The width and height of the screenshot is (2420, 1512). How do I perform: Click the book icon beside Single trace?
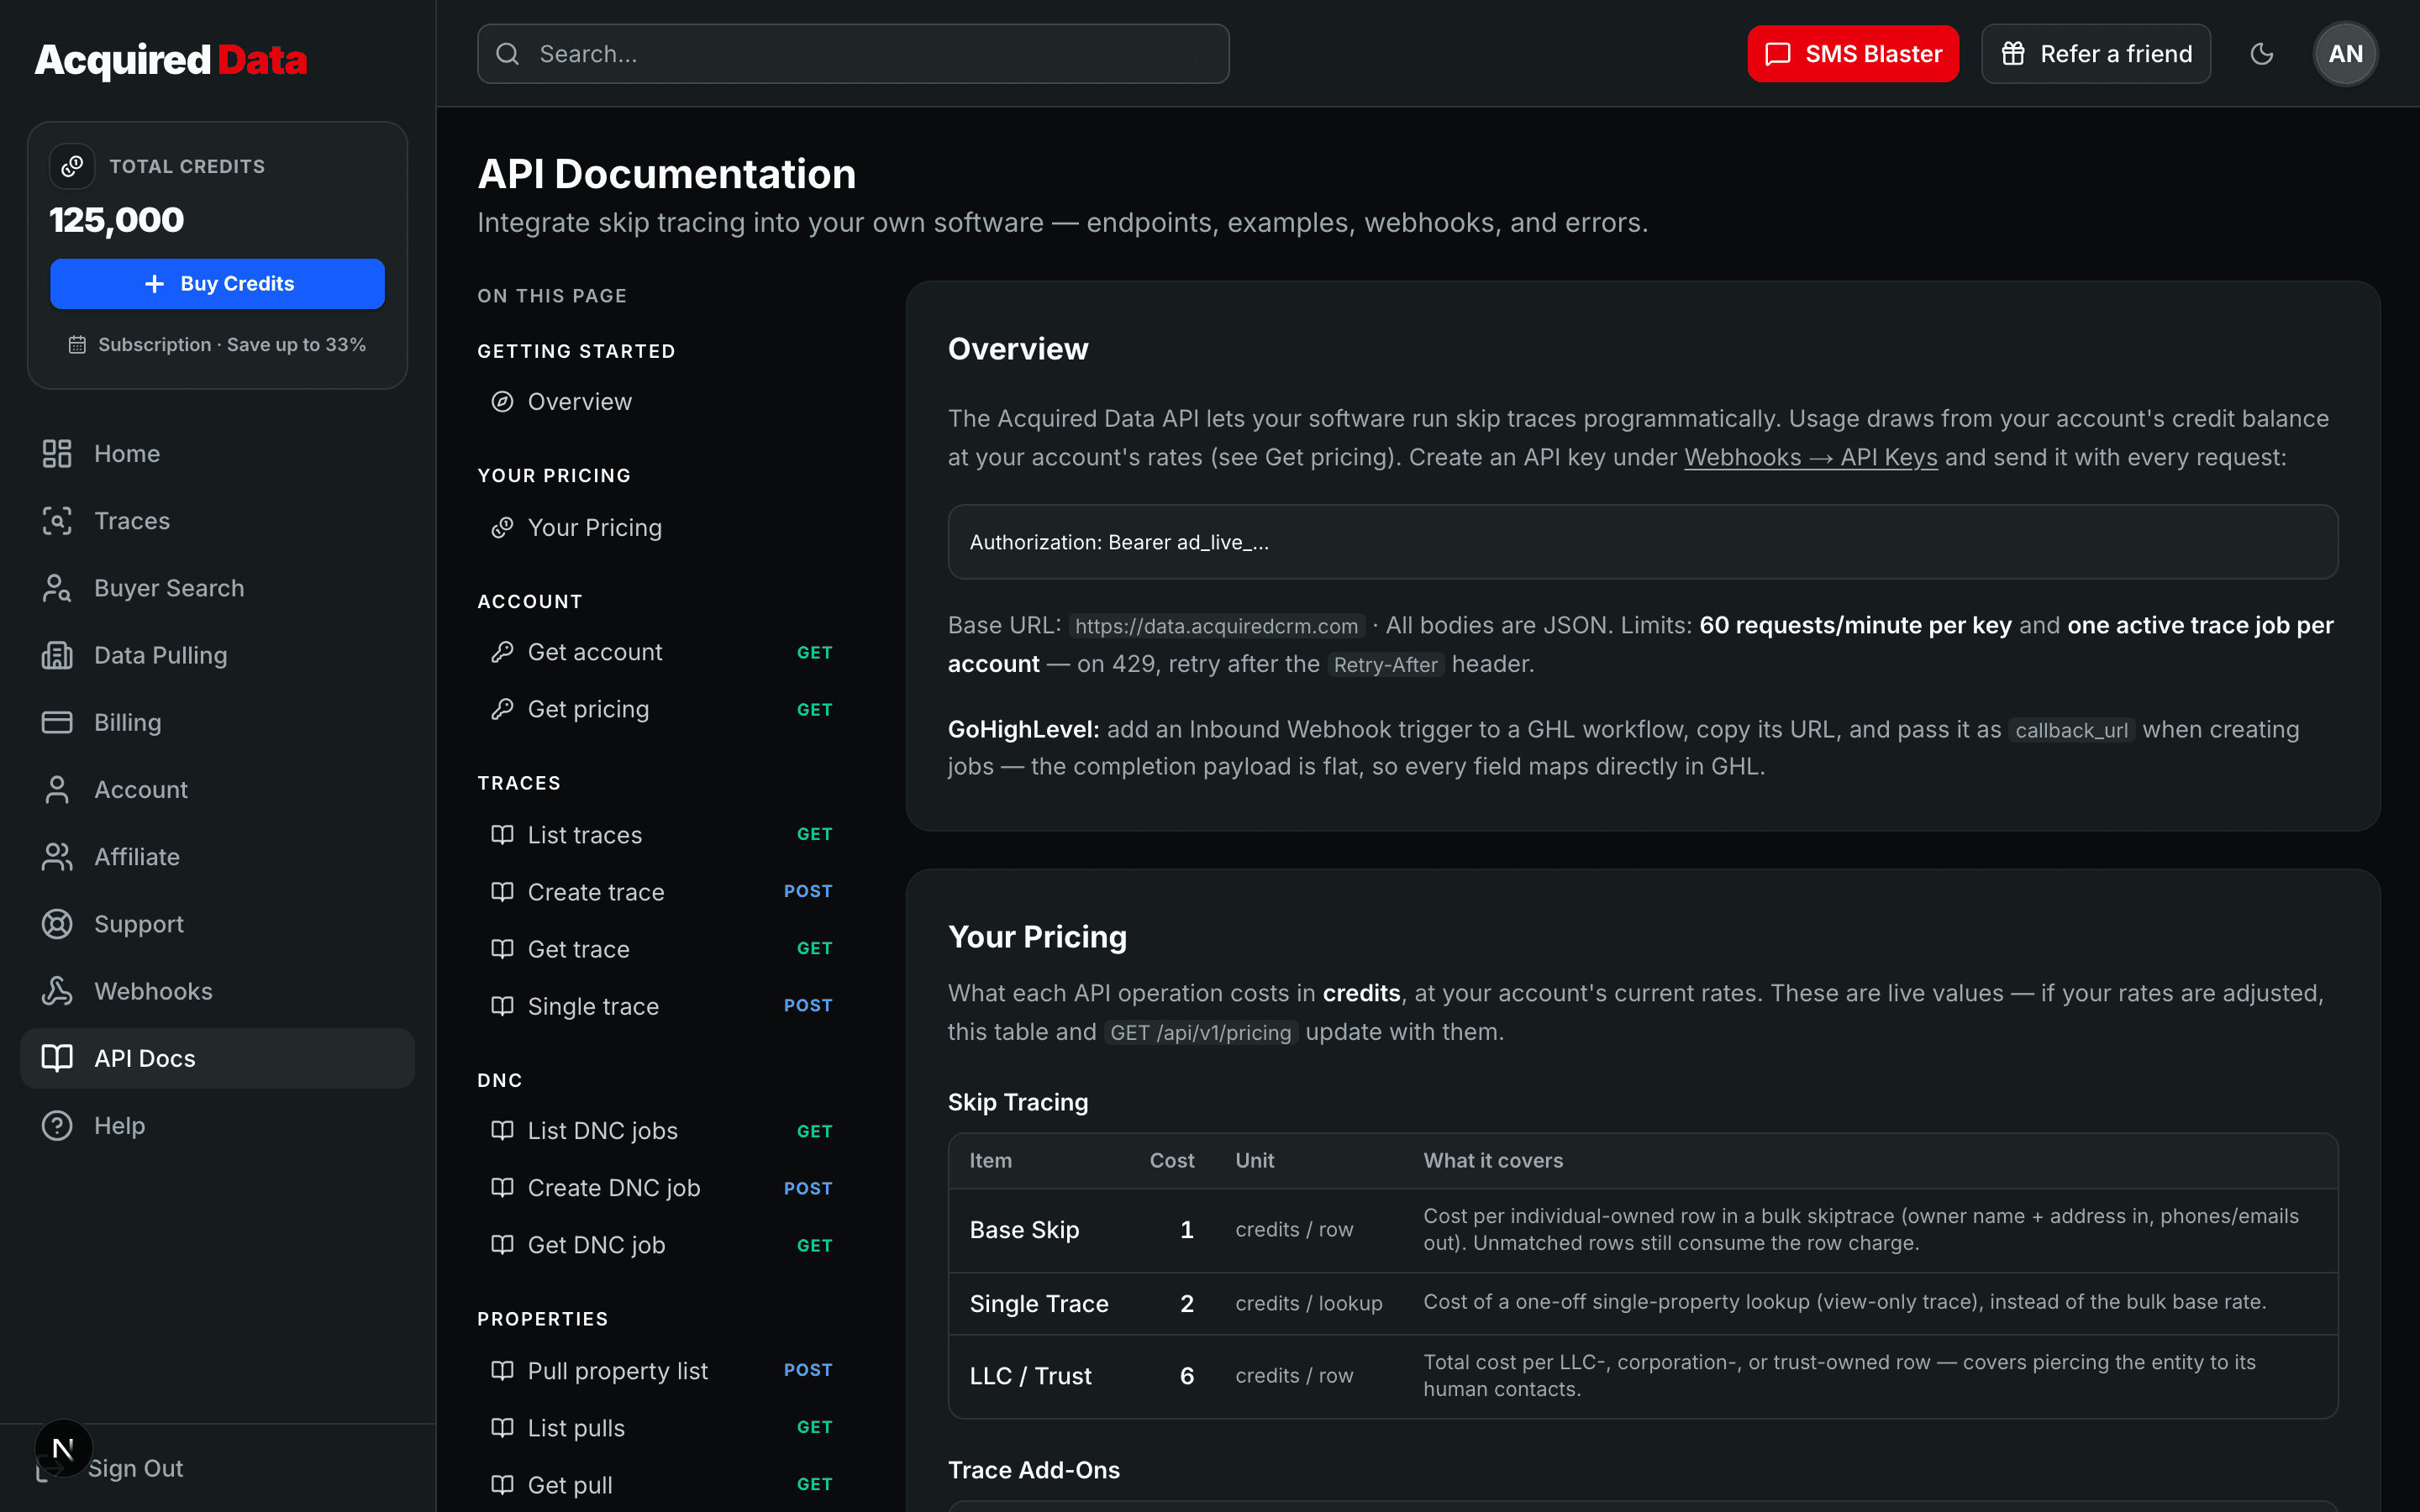coord(502,1006)
